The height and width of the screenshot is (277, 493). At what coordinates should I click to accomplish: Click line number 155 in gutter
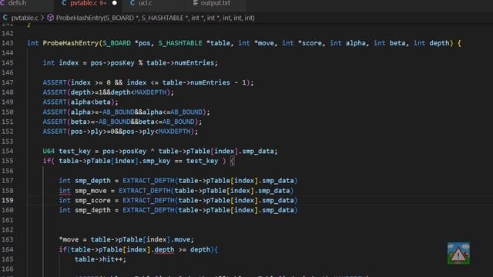point(8,161)
